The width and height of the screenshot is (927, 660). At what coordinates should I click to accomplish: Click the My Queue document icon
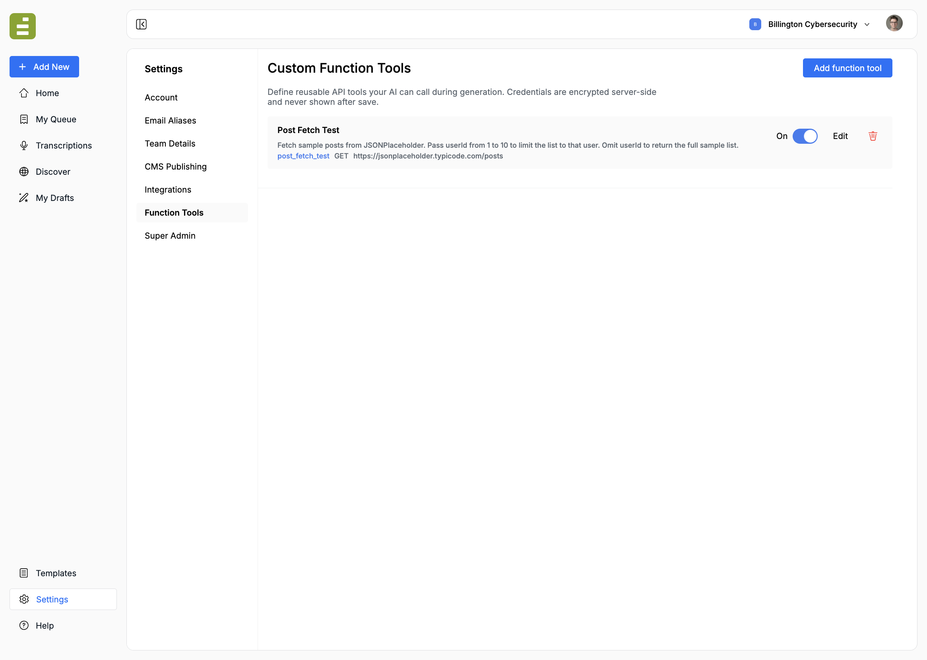pyautogui.click(x=24, y=119)
